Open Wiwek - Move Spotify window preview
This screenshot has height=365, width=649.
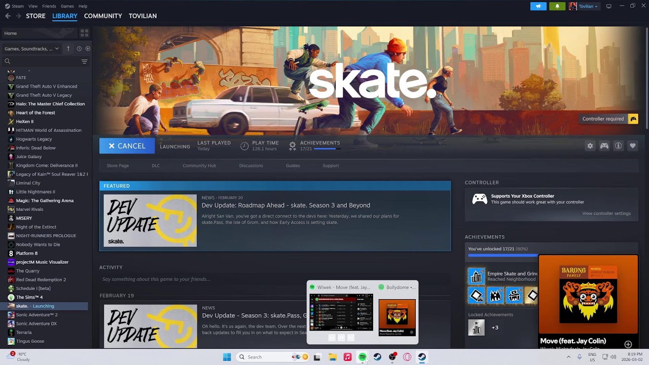[x=341, y=312]
